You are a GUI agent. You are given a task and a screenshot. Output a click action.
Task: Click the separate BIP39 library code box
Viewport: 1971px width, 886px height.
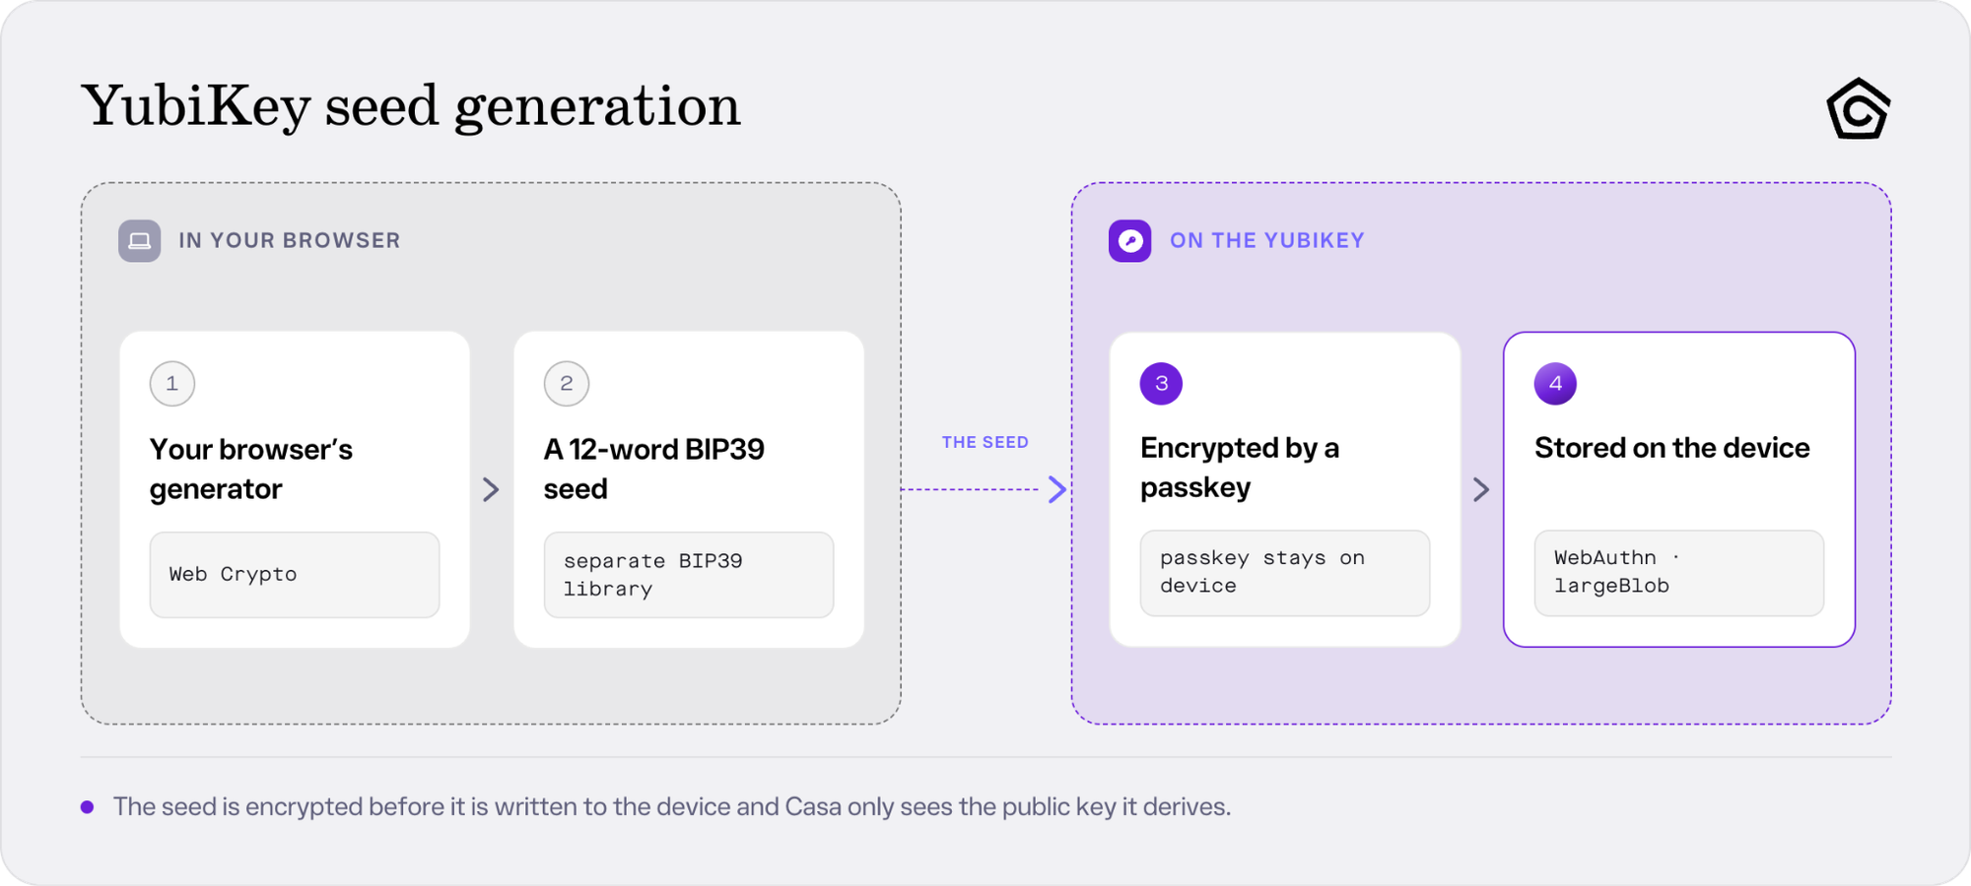[689, 575]
